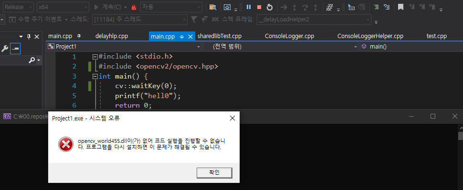The width and height of the screenshot is (463, 190).
Task: Open the side panel window options arrow
Action: (21, 37)
